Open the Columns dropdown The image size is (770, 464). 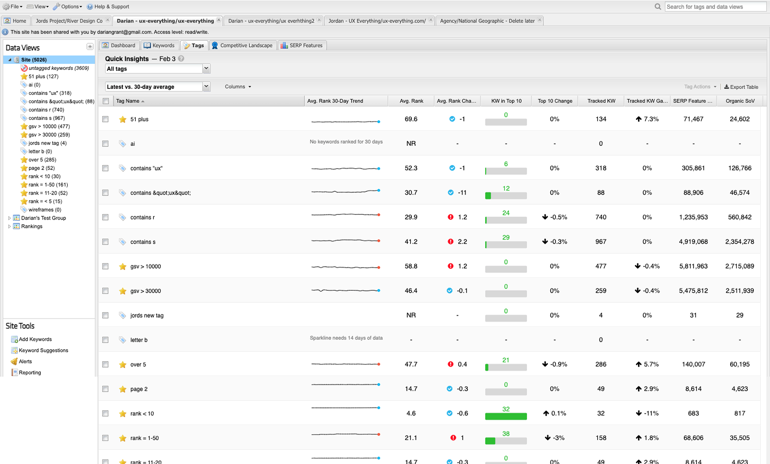[x=238, y=87]
